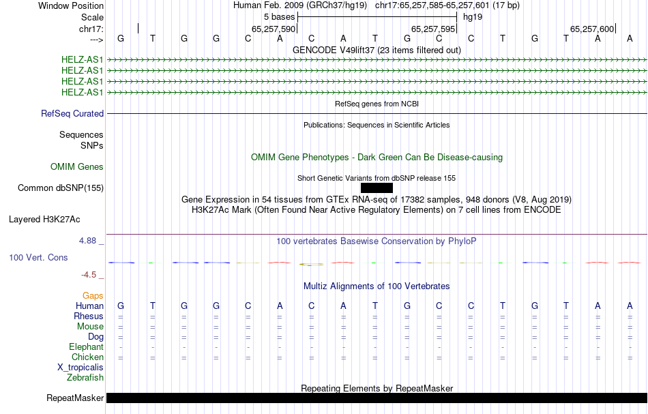This screenshot has height=414, width=648.
Task: Click the Gaps row label
Action: [93, 295]
